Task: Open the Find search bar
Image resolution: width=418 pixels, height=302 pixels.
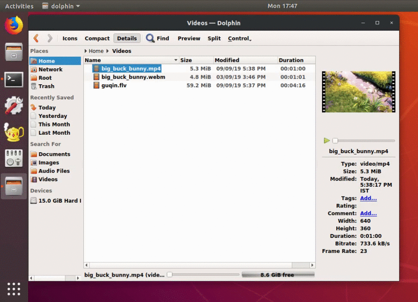Action: pyautogui.click(x=158, y=38)
